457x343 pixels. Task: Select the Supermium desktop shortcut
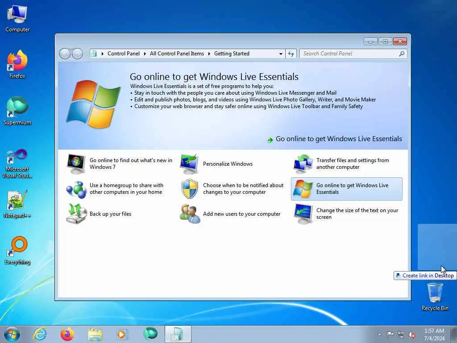(17, 111)
